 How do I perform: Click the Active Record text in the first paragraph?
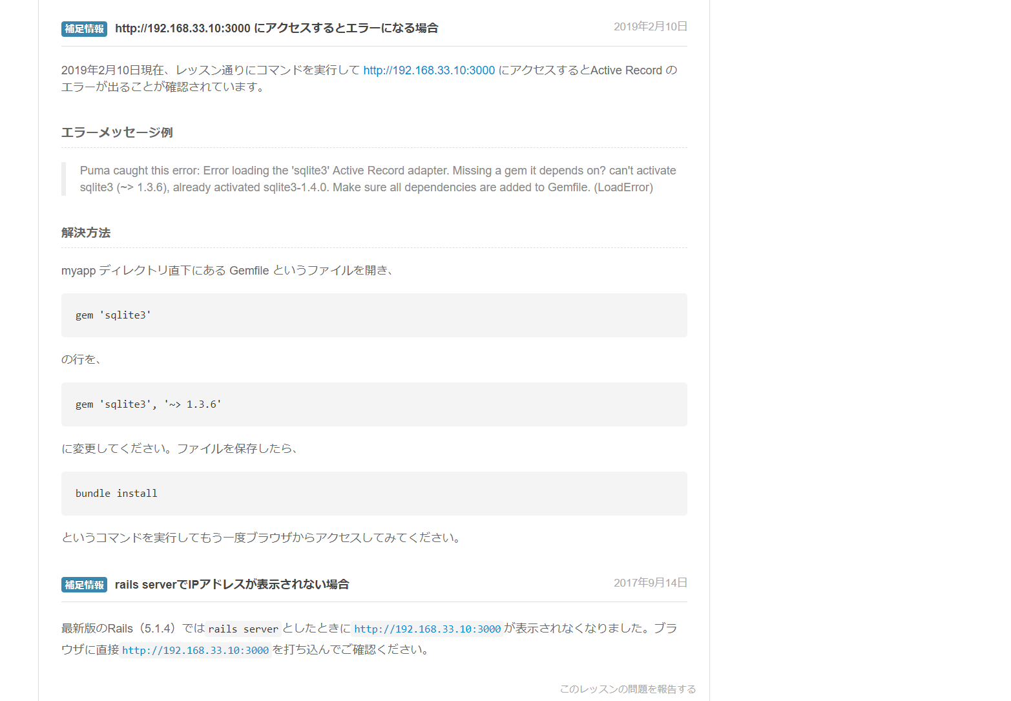point(624,70)
